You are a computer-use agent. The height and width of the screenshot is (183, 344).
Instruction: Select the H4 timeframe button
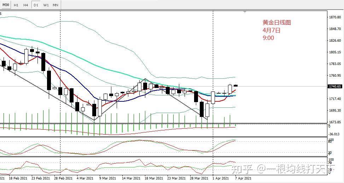[x=26, y=5]
